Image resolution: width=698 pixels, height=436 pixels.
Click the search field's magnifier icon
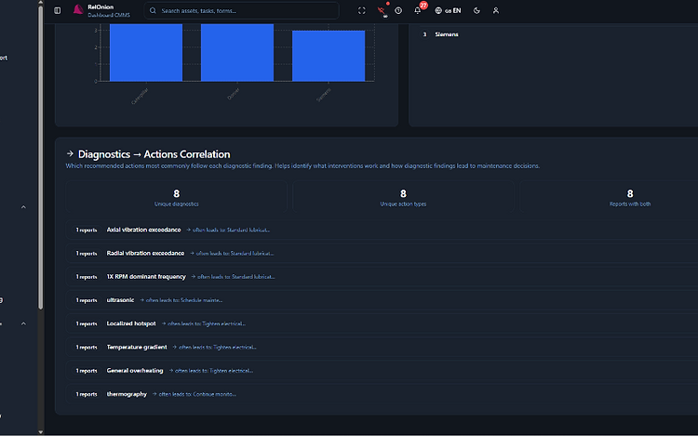pyautogui.click(x=153, y=10)
